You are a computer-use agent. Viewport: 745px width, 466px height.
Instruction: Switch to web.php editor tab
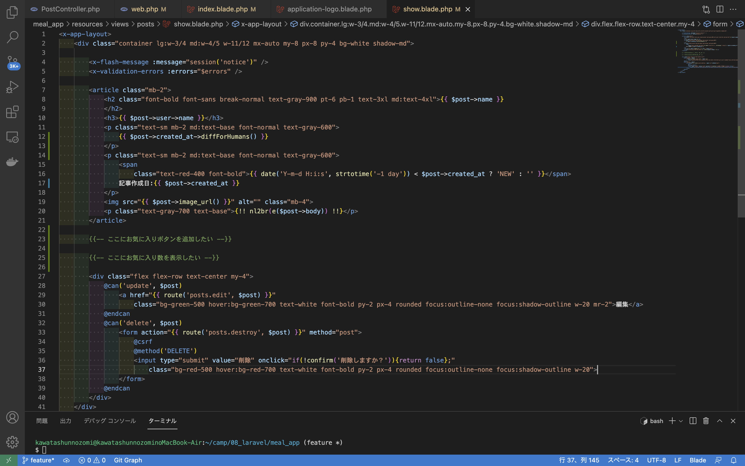tap(144, 9)
